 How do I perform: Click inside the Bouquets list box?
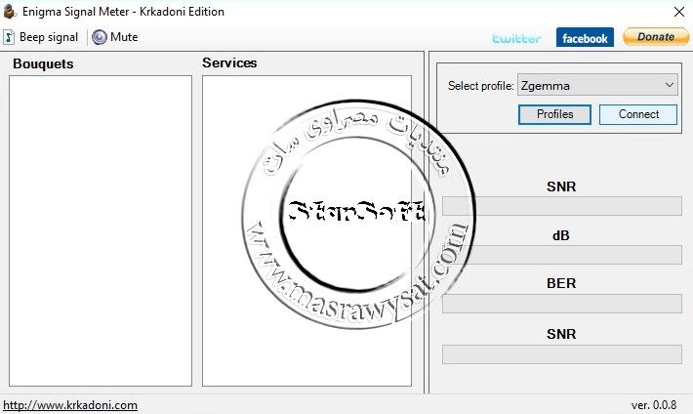click(101, 230)
